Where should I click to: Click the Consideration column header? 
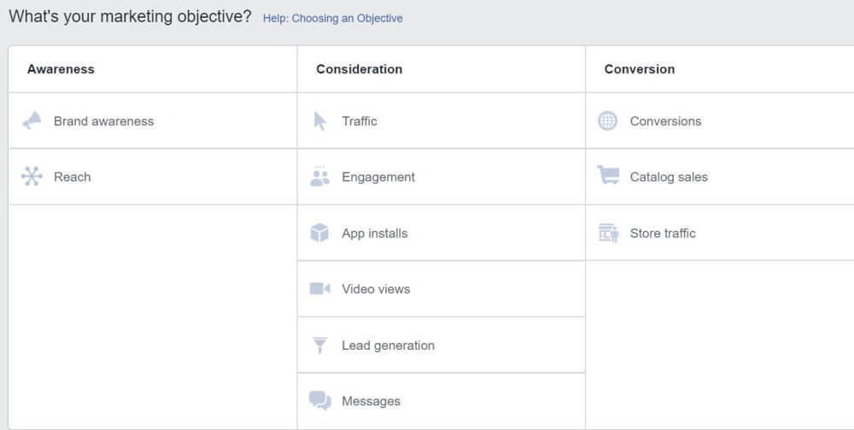click(359, 69)
